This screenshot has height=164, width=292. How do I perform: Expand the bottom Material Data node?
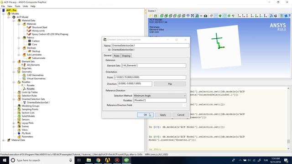pos(4,140)
